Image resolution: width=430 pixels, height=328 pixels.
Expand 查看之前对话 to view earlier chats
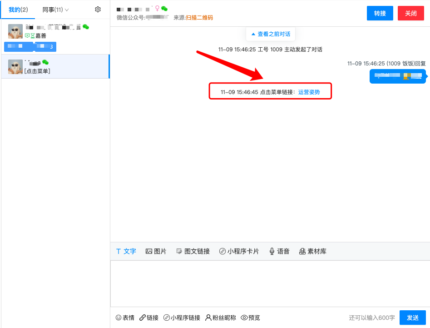(270, 34)
